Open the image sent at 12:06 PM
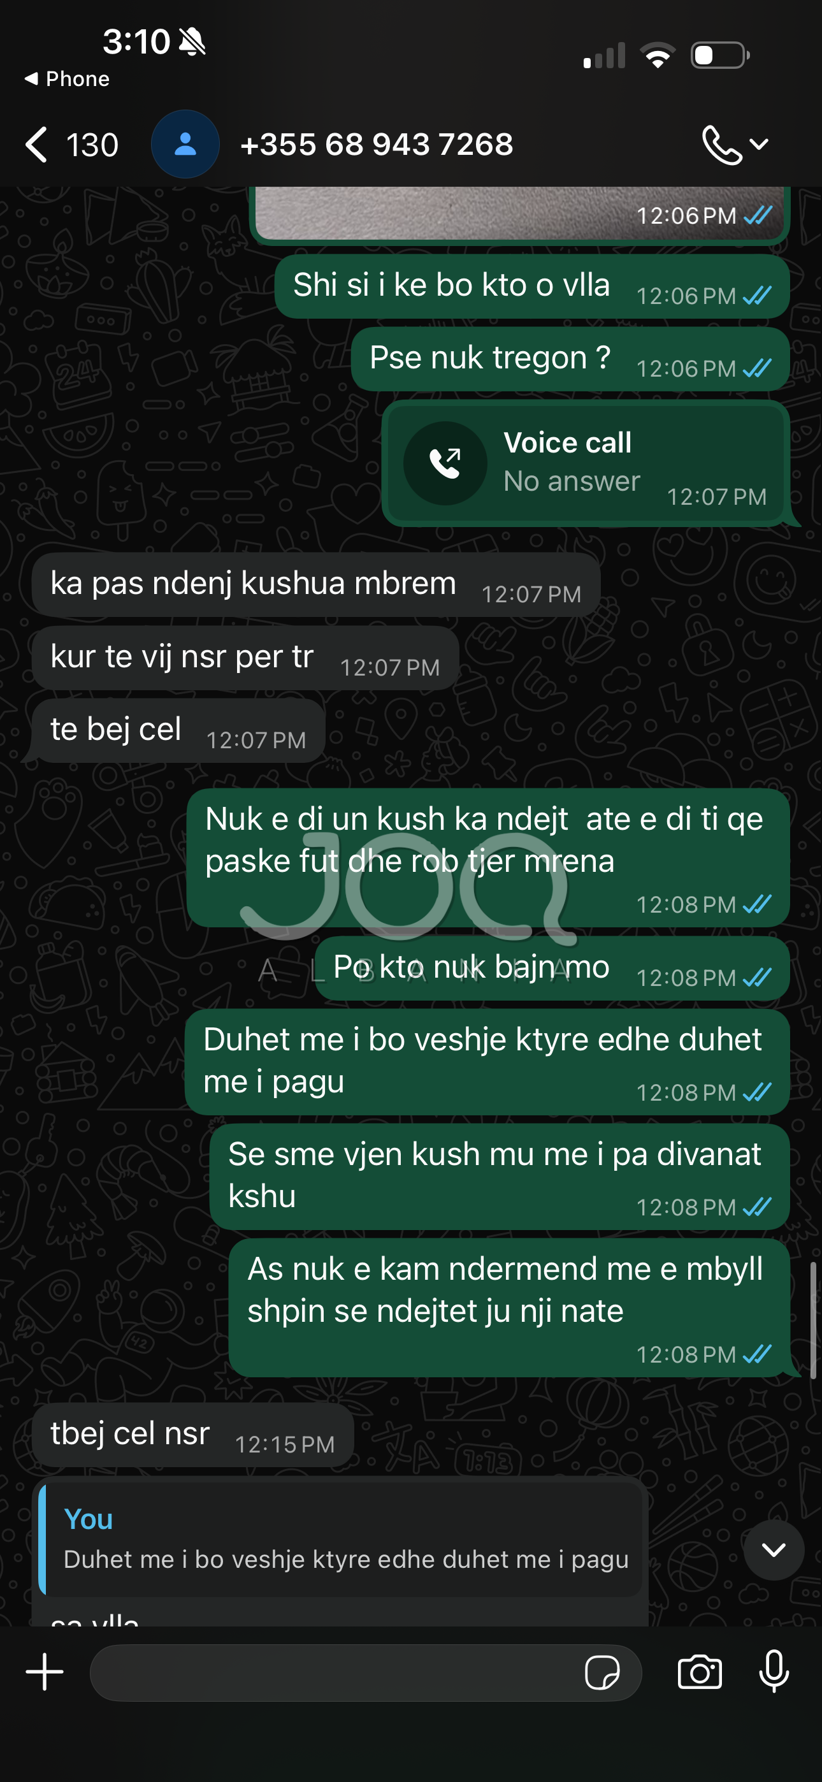Image resolution: width=822 pixels, height=1782 pixels. click(x=519, y=213)
